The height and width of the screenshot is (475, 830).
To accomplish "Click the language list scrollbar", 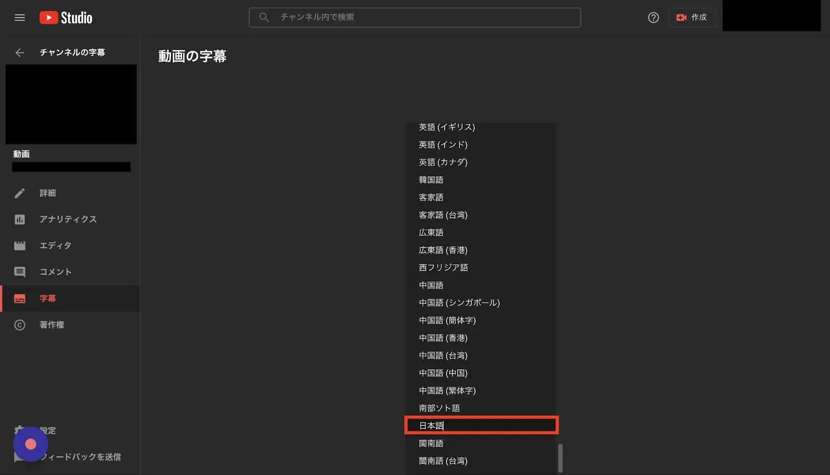I will click(560, 458).
